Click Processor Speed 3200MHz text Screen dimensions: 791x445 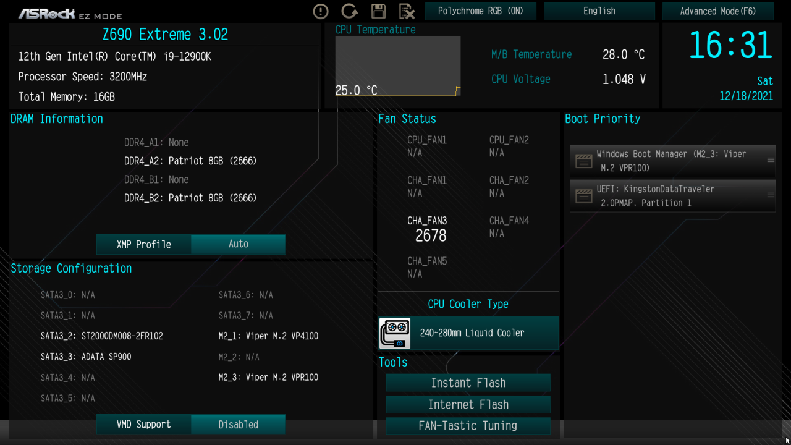tap(83, 77)
